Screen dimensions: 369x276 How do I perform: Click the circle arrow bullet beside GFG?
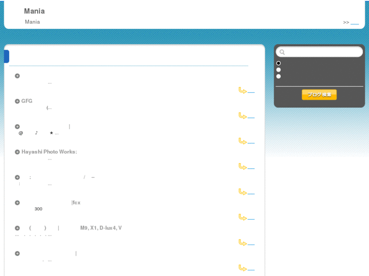[17, 101]
